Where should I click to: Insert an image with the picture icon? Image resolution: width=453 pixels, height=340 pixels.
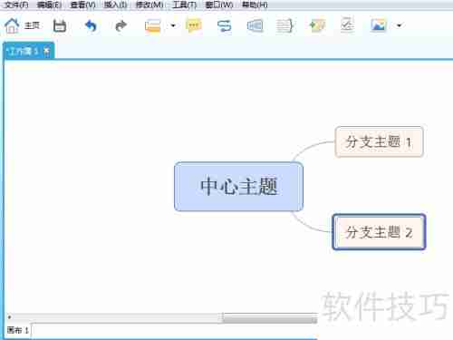click(x=379, y=25)
